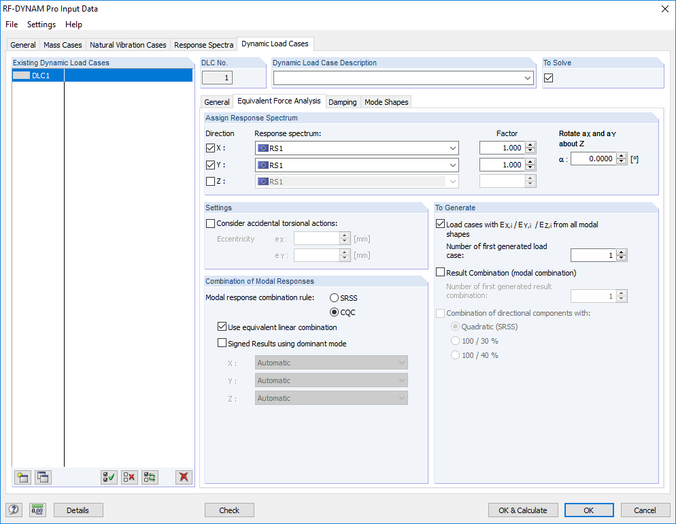Open the Settings menu
Viewport: 676px width, 524px height.
tap(41, 24)
